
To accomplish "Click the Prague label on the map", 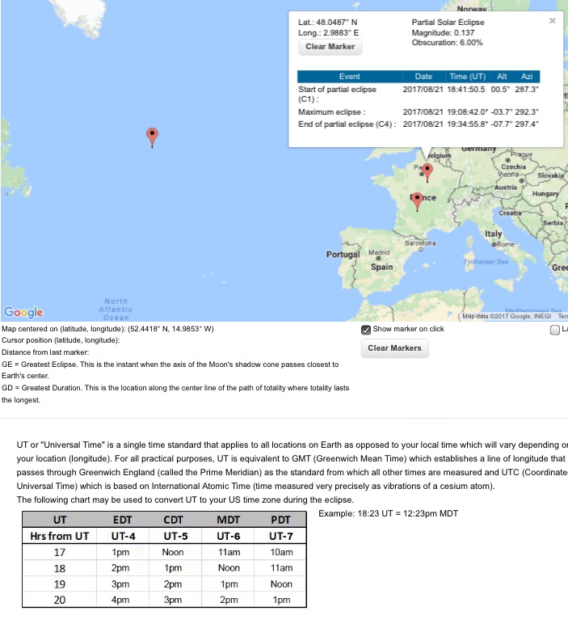I will (522, 154).
